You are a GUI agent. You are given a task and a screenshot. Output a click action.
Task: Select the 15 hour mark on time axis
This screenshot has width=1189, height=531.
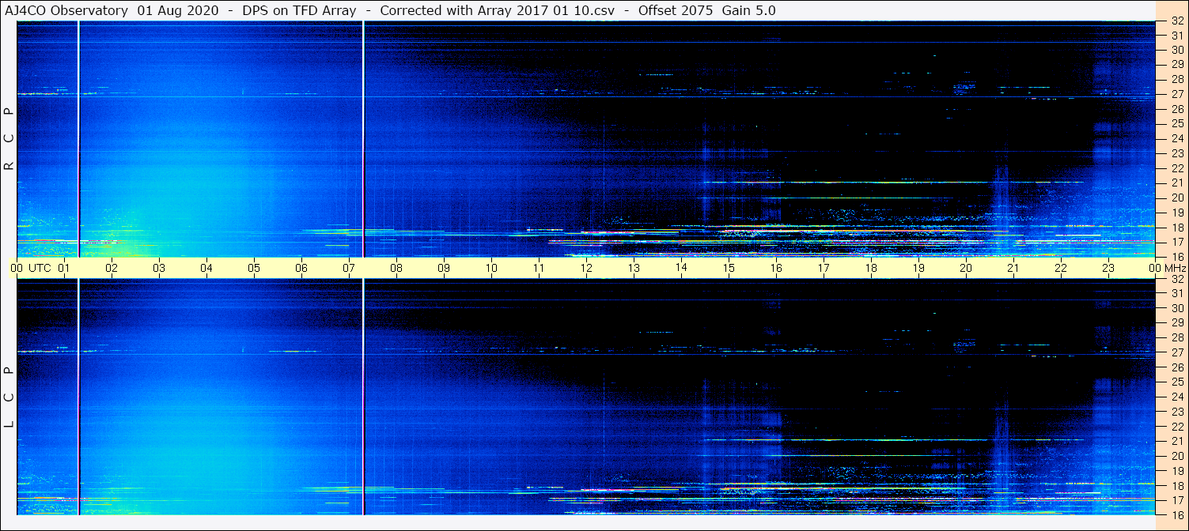coord(729,268)
